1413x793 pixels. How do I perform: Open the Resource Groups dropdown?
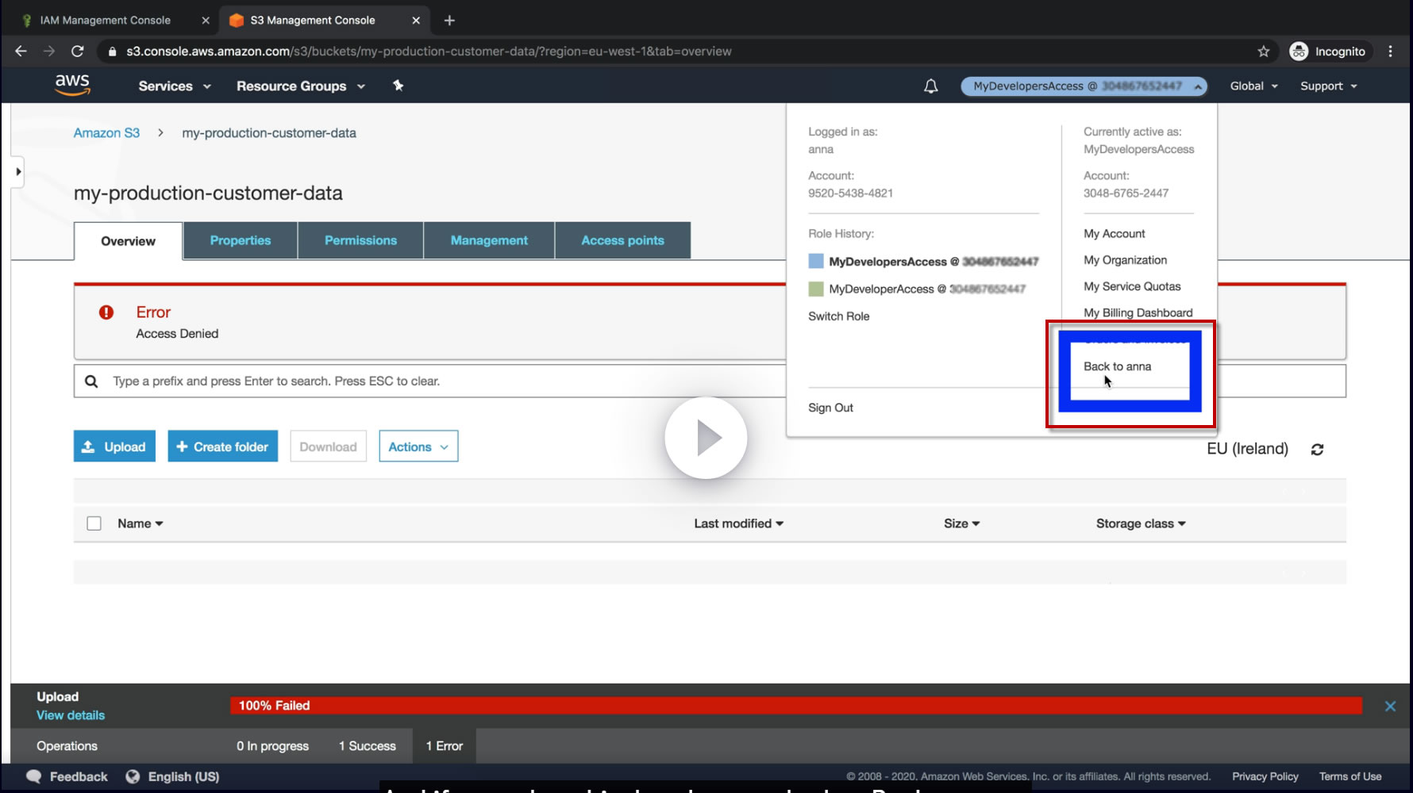pyautogui.click(x=301, y=86)
